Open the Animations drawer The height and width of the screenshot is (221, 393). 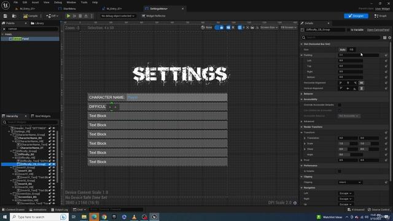click(37, 209)
